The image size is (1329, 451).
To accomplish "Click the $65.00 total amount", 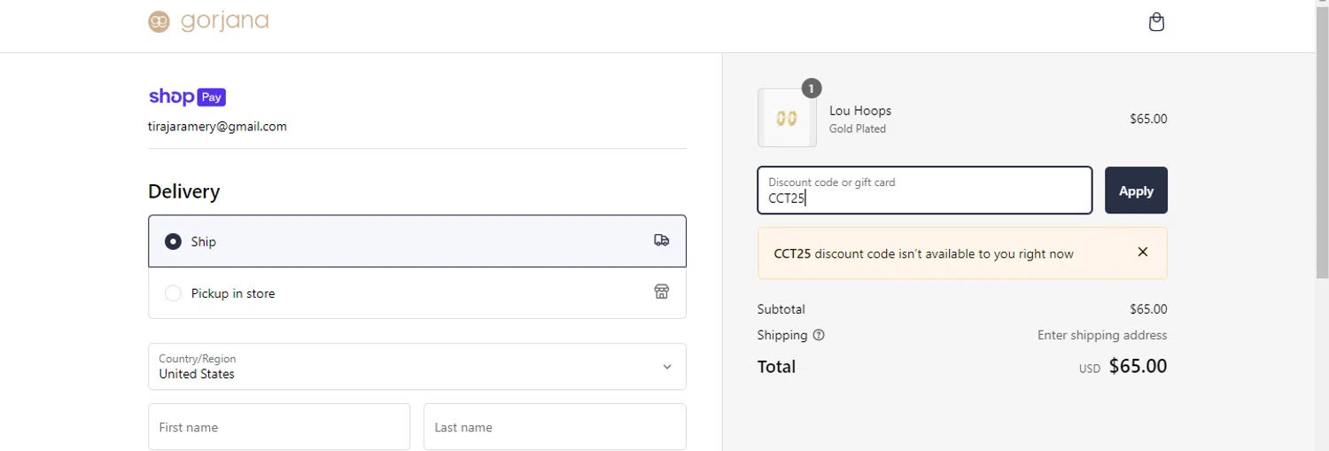I will tap(1138, 366).
